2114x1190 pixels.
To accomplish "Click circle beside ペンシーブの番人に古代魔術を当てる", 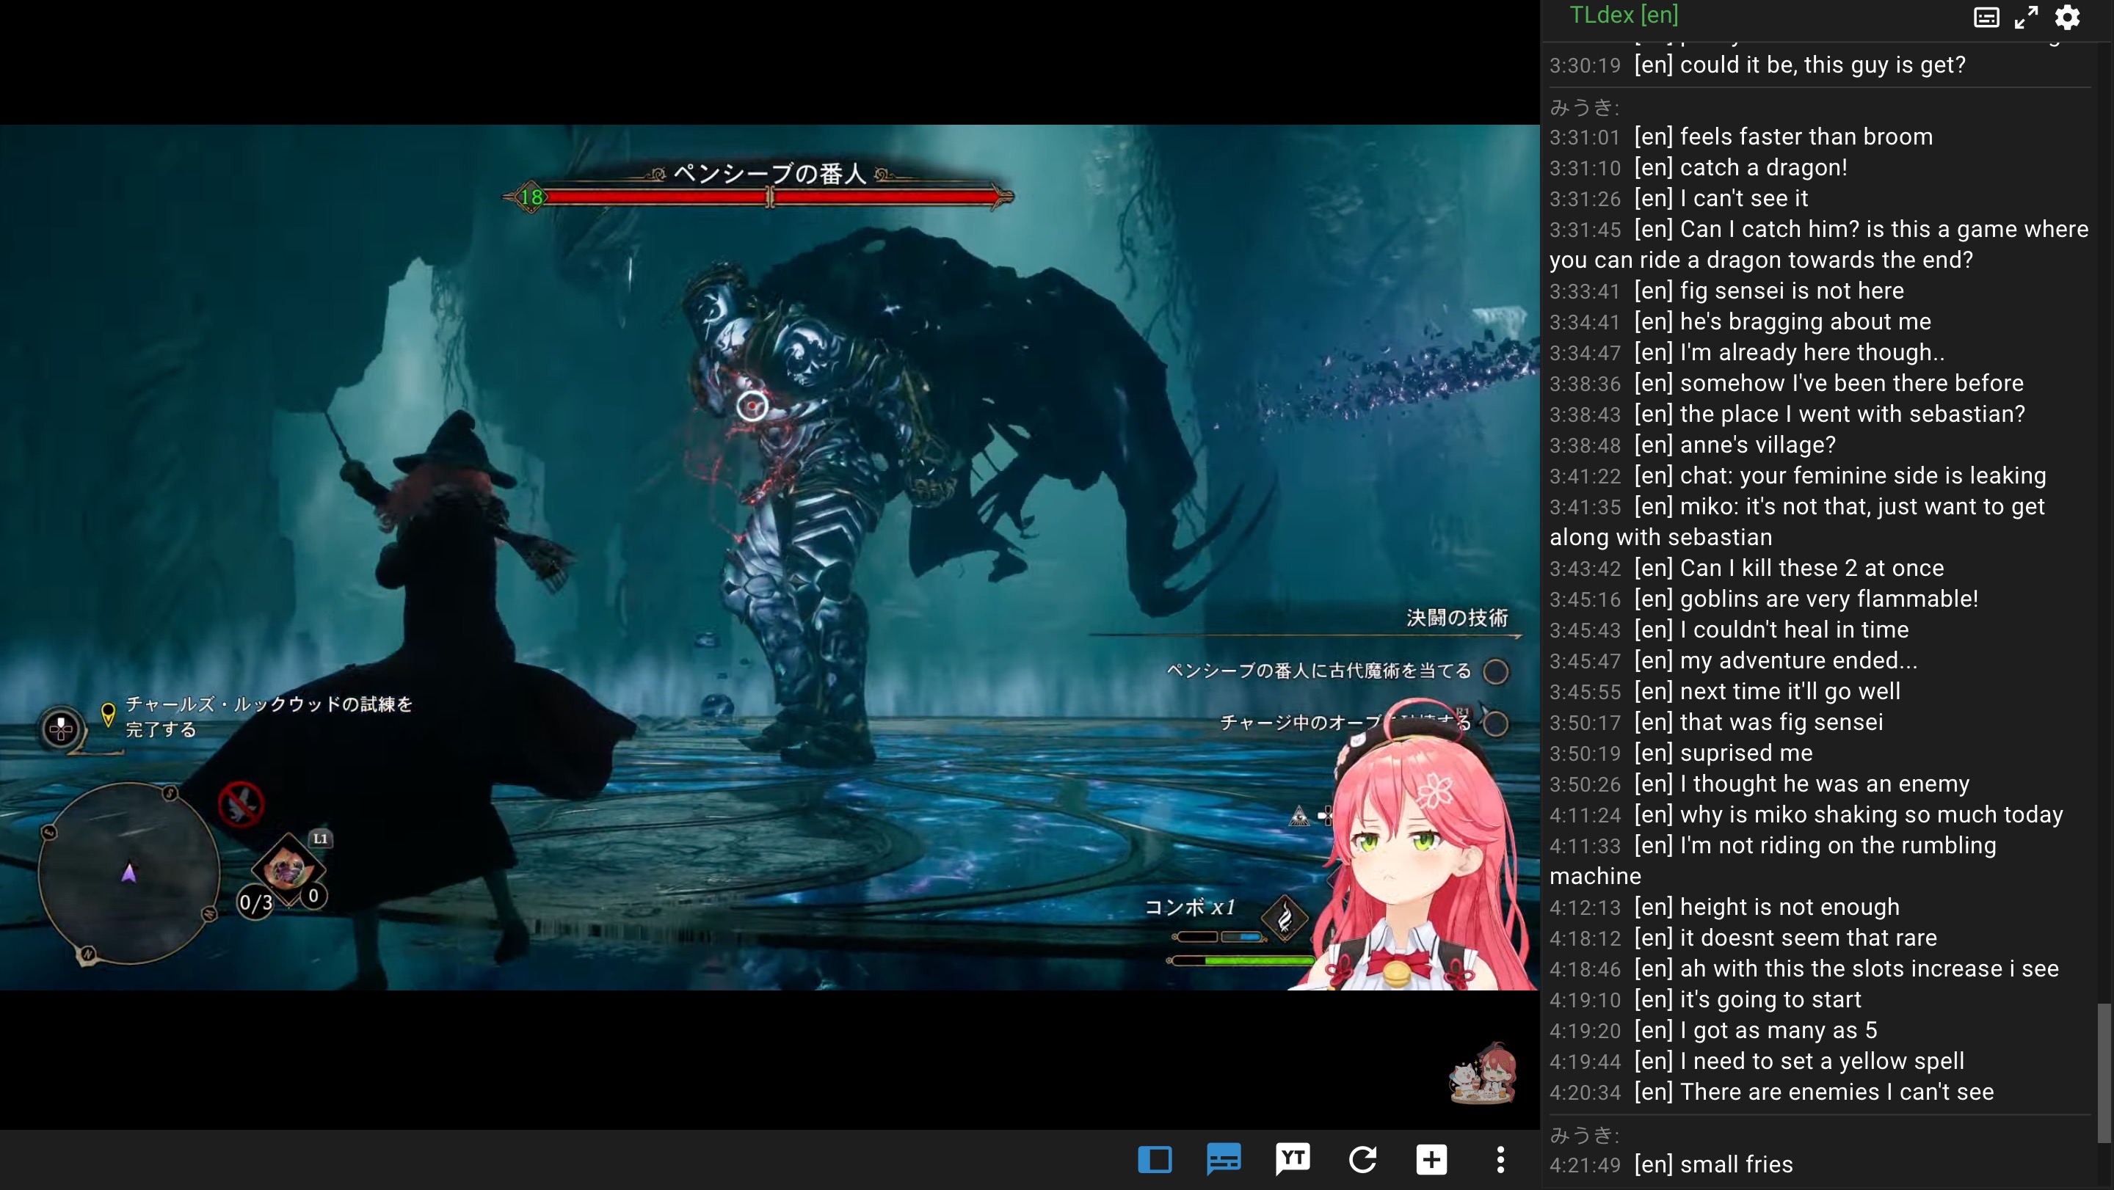I will click(1495, 671).
